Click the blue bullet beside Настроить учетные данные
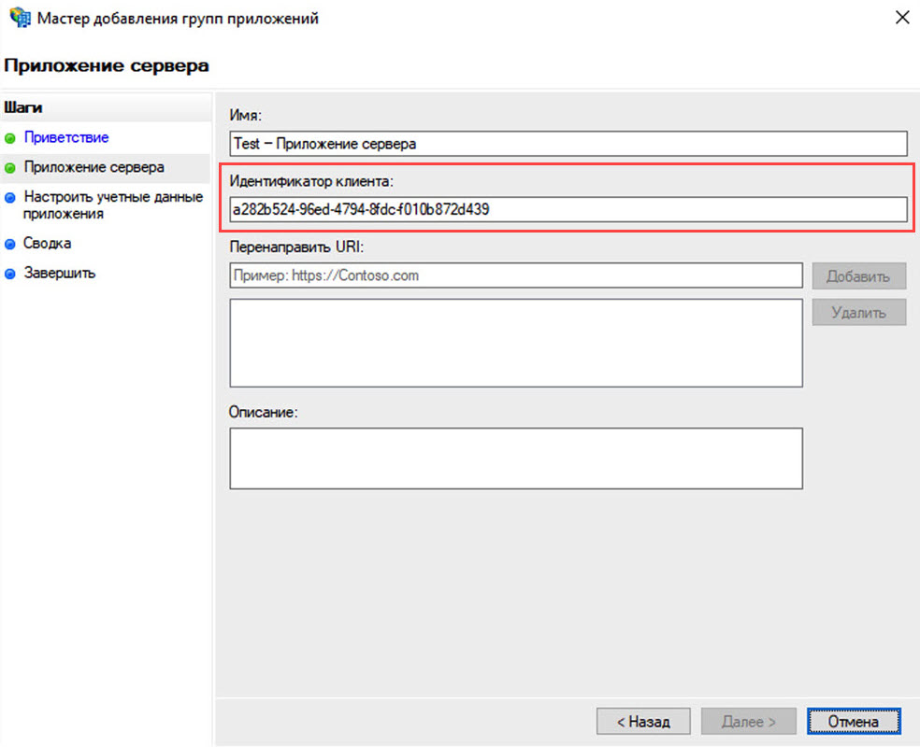Image resolution: width=920 pixels, height=747 pixels. coord(10,198)
